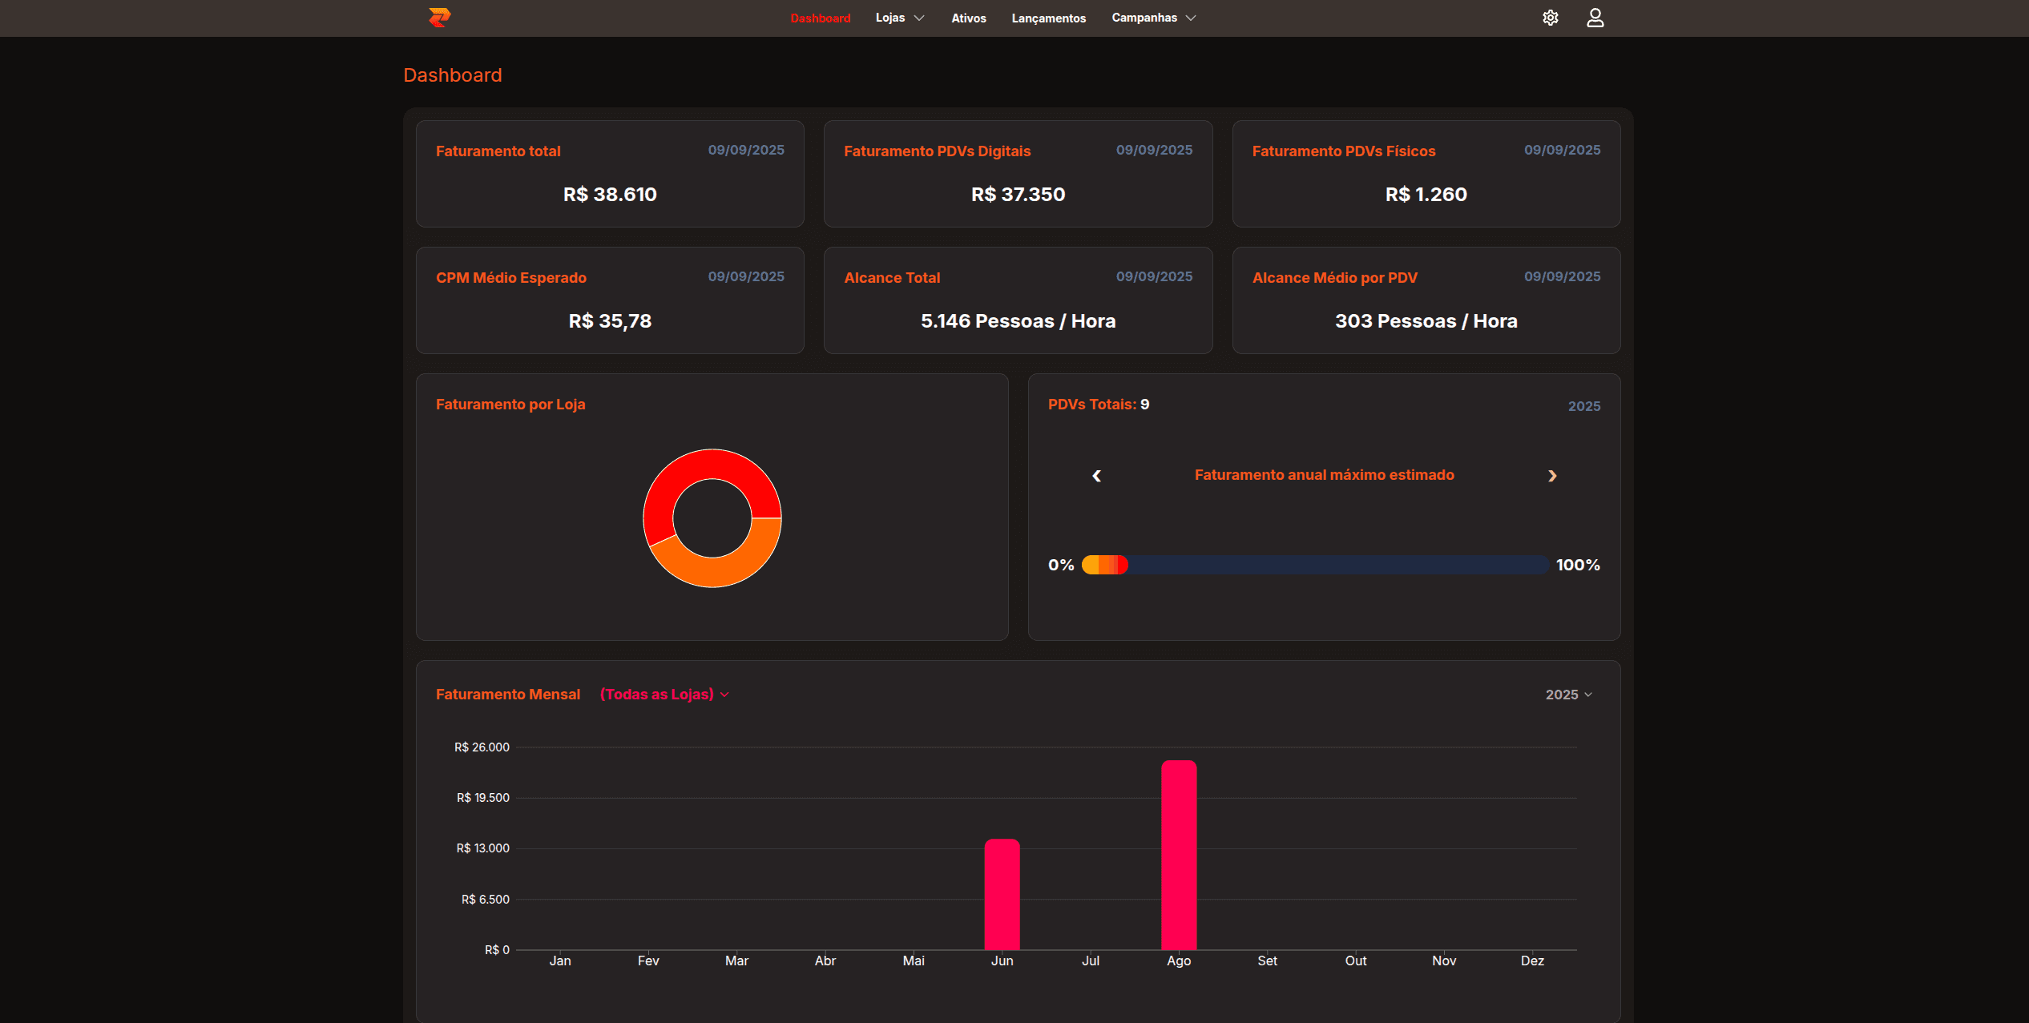Click the Alcance Total card

(1018, 300)
